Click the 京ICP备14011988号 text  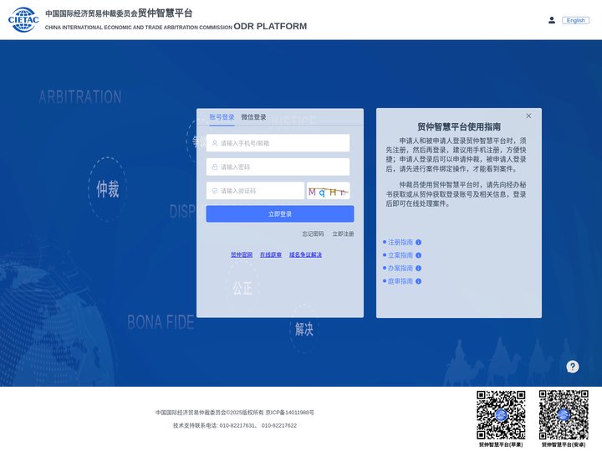(290, 413)
